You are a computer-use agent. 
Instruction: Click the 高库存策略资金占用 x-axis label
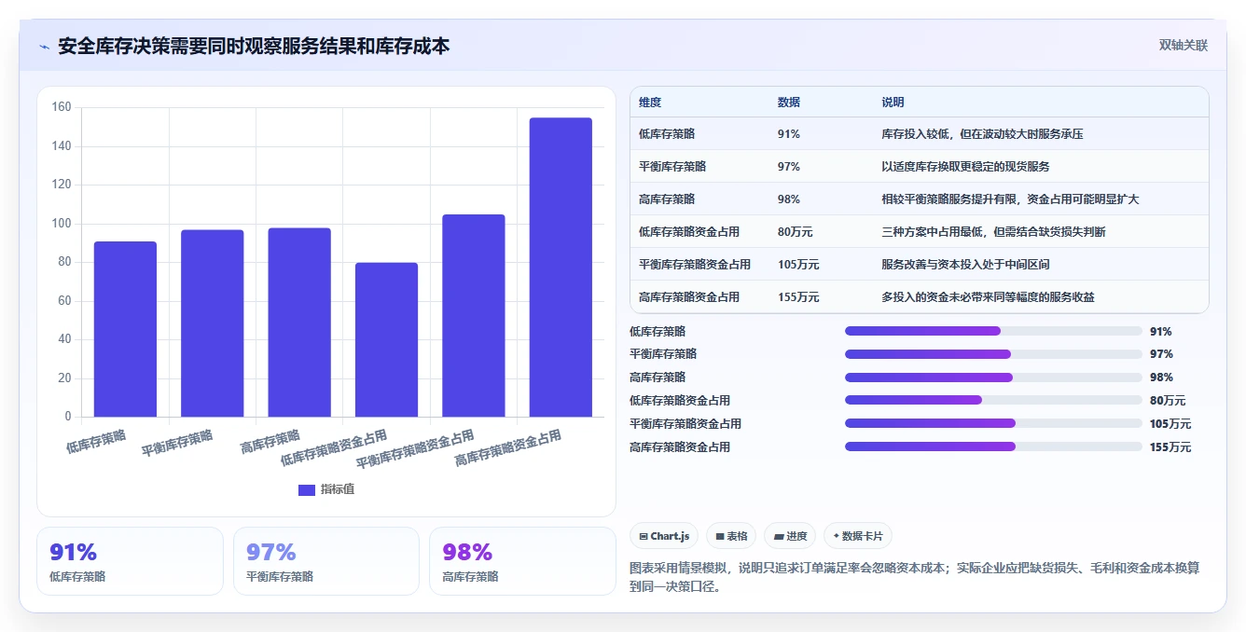pyautogui.click(x=508, y=448)
